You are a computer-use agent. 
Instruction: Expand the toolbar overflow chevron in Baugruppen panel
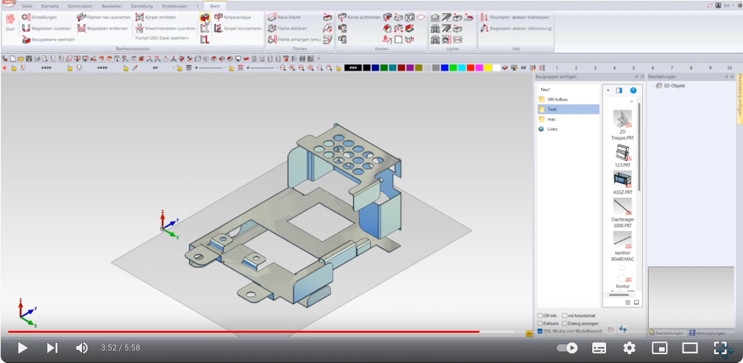[631, 101]
